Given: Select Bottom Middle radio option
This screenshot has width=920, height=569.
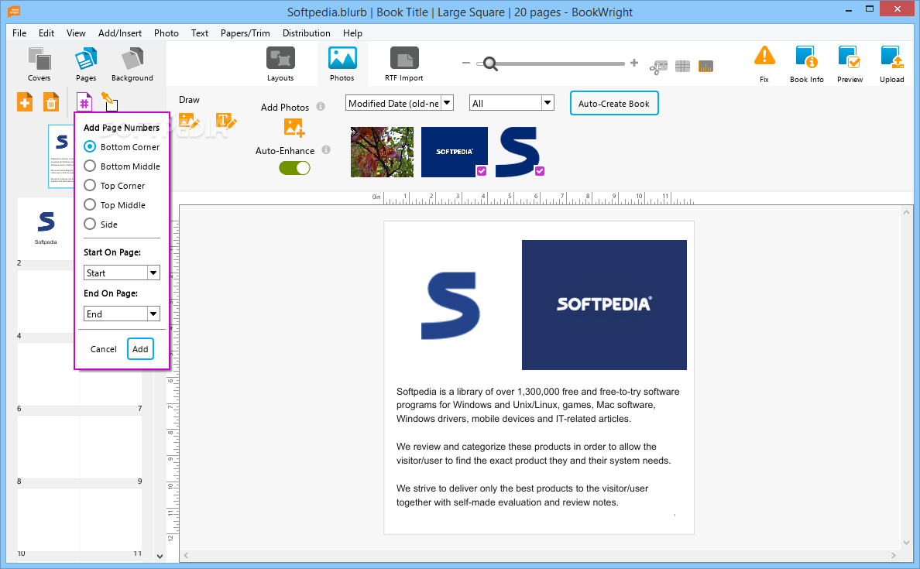Looking at the screenshot, I should [x=90, y=166].
